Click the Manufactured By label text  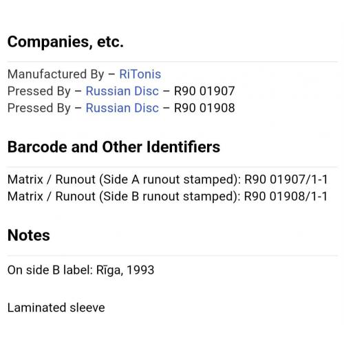pyautogui.click(x=56, y=74)
